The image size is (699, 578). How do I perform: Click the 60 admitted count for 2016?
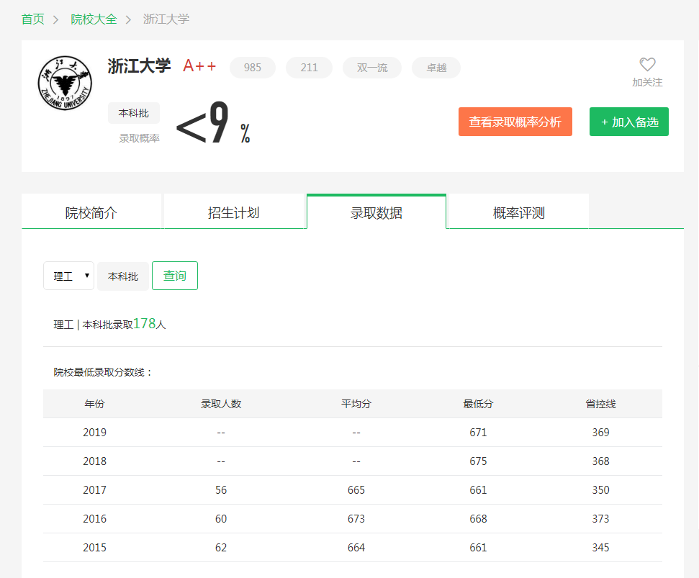(221, 519)
